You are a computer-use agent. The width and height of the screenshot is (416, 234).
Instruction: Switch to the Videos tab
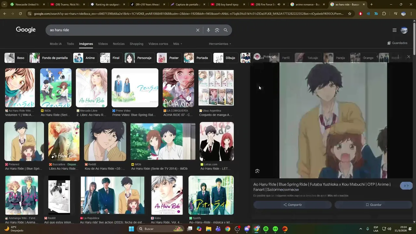pos(103,44)
